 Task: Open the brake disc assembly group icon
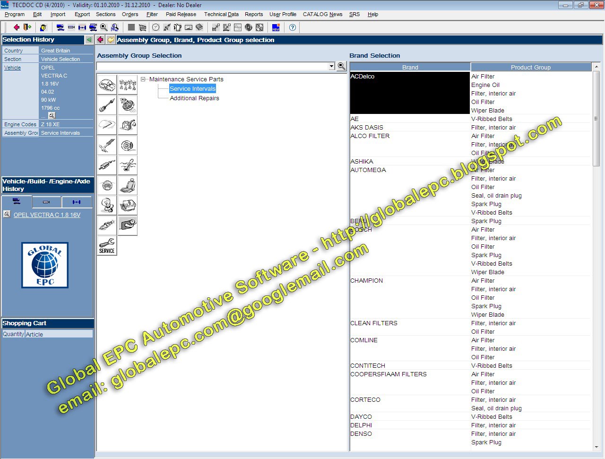(x=128, y=145)
